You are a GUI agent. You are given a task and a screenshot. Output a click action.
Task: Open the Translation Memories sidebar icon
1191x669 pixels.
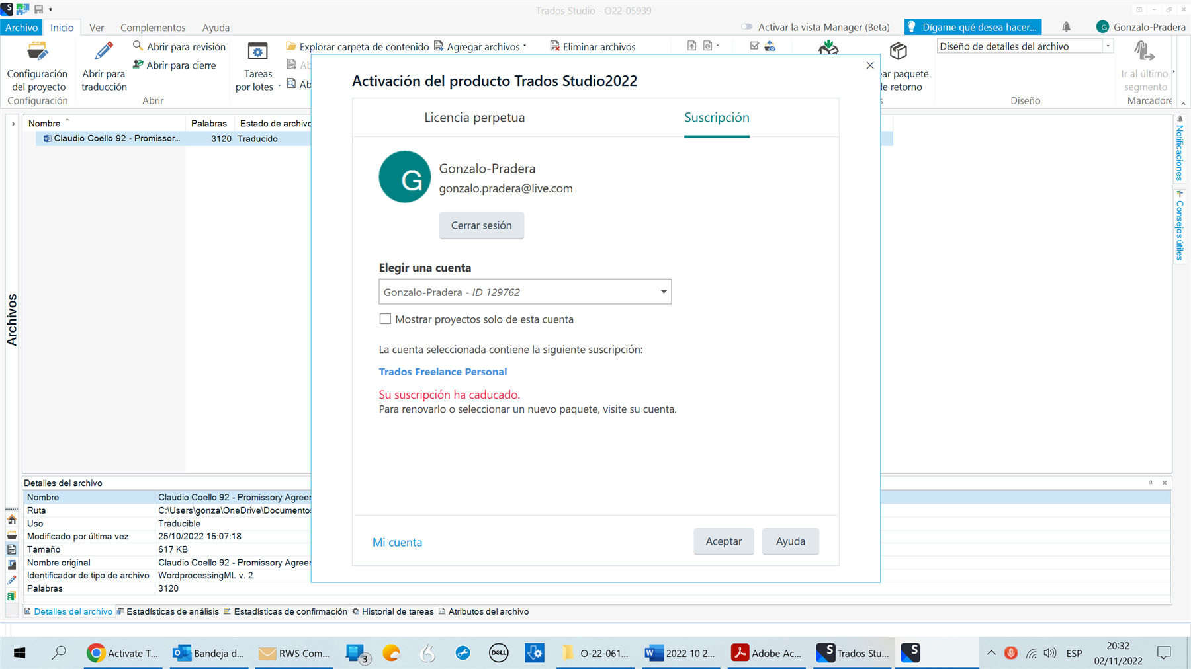click(x=12, y=595)
